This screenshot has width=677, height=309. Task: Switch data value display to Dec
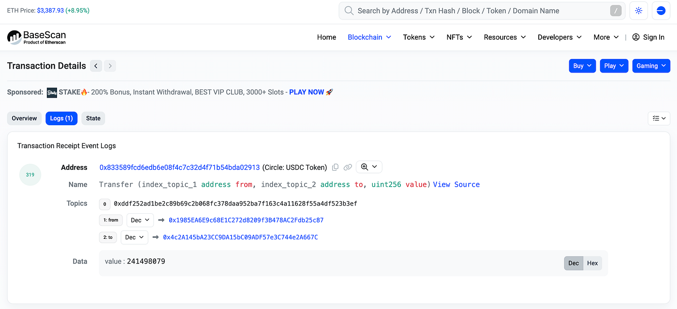coord(574,263)
